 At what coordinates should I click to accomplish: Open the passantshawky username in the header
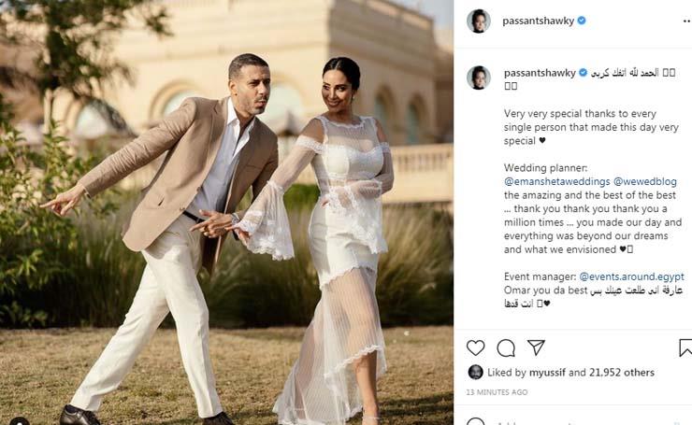pos(538,21)
